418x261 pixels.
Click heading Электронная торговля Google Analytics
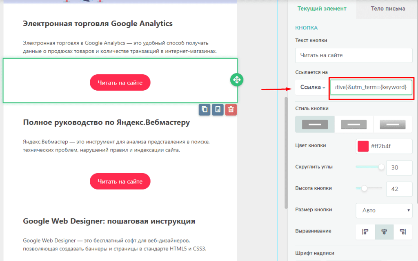click(x=98, y=23)
